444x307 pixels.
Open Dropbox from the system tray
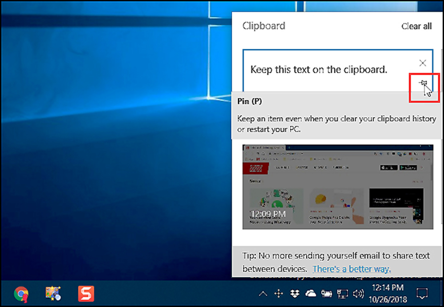point(294,294)
